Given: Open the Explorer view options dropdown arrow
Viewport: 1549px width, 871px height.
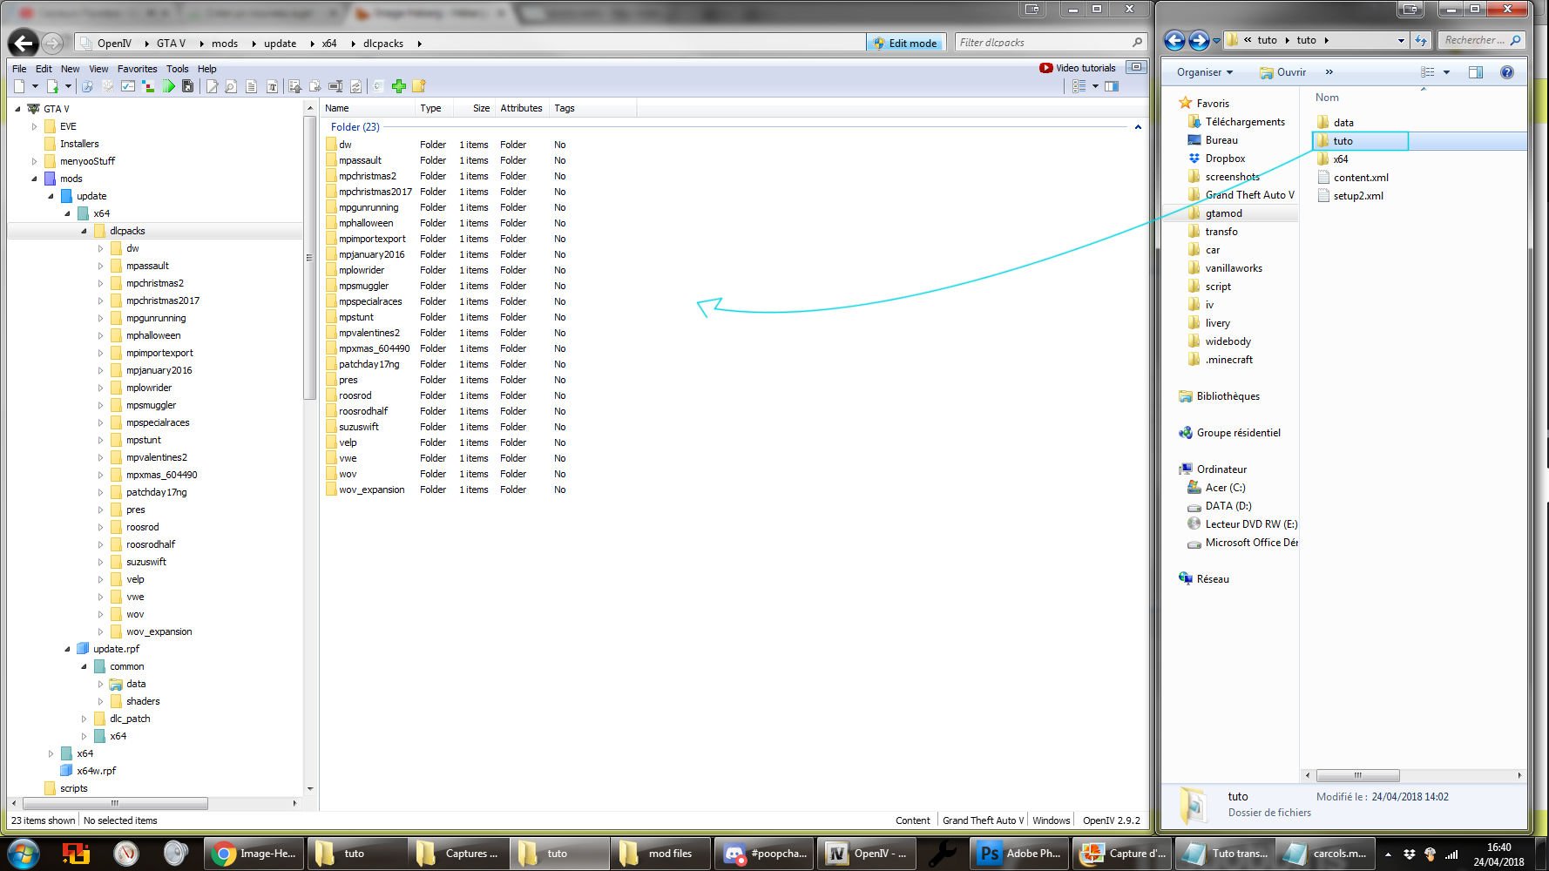Looking at the screenshot, I should 1446,72.
